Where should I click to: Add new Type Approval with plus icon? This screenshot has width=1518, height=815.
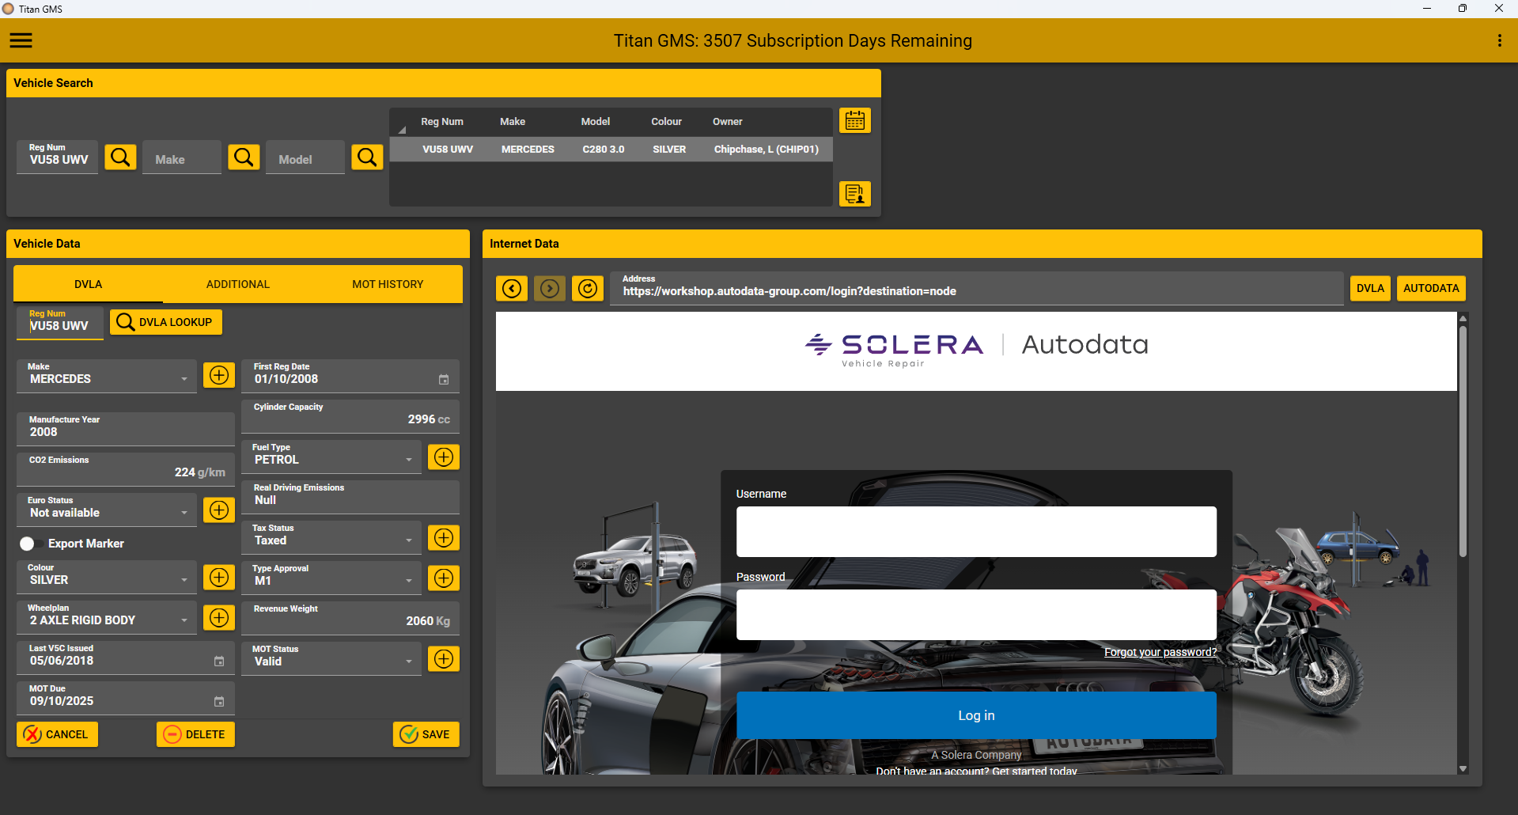click(x=444, y=578)
